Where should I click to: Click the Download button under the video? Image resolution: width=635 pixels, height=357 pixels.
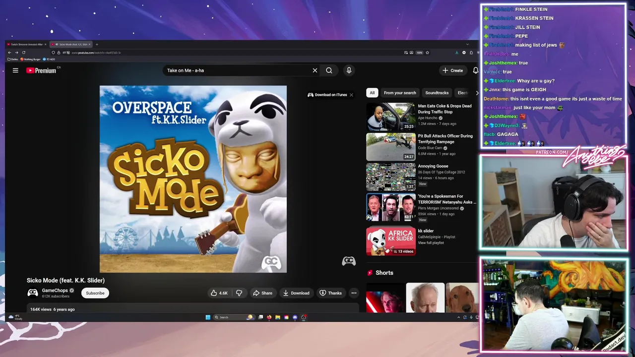tap(296, 293)
